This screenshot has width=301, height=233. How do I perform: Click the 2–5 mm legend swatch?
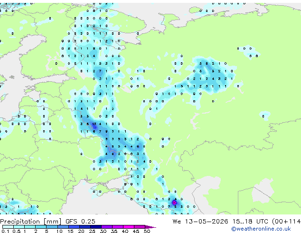point(41,227)
